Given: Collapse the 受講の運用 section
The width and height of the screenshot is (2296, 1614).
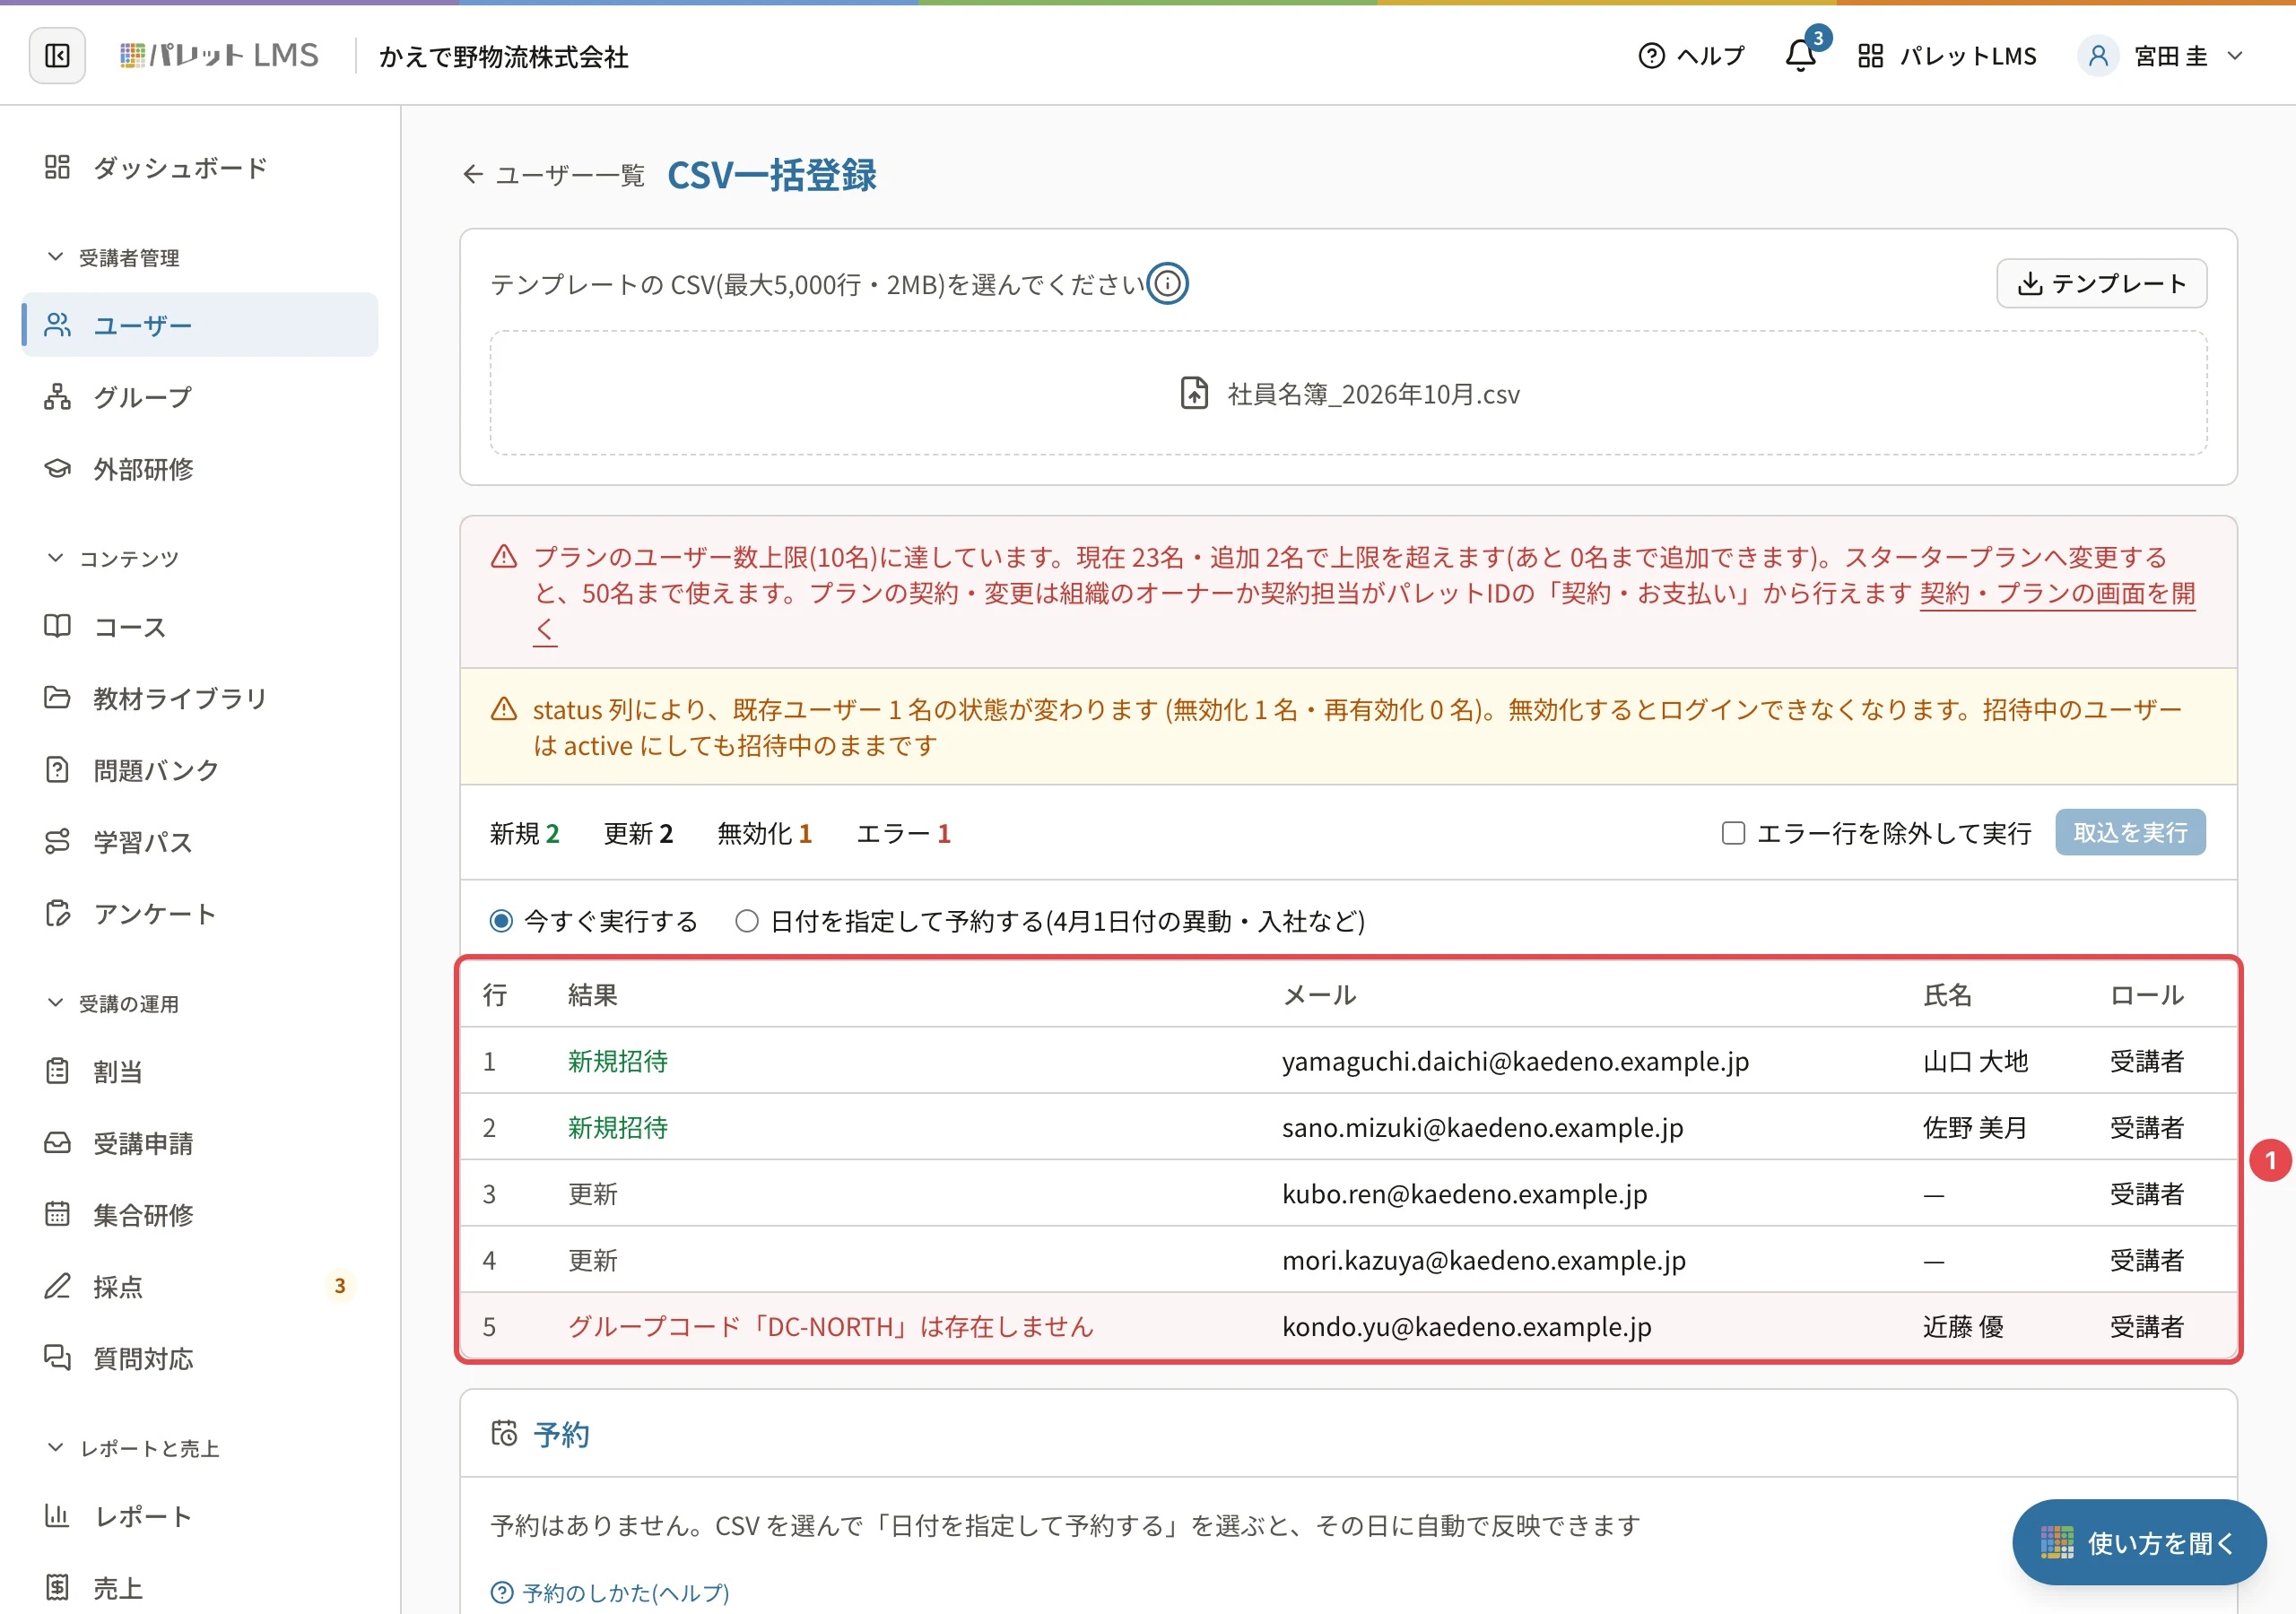Looking at the screenshot, I should coord(113,1003).
